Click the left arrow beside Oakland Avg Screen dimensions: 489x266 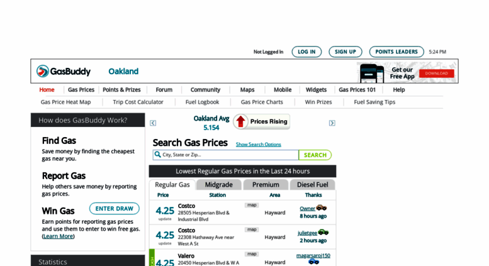tap(153, 123)
